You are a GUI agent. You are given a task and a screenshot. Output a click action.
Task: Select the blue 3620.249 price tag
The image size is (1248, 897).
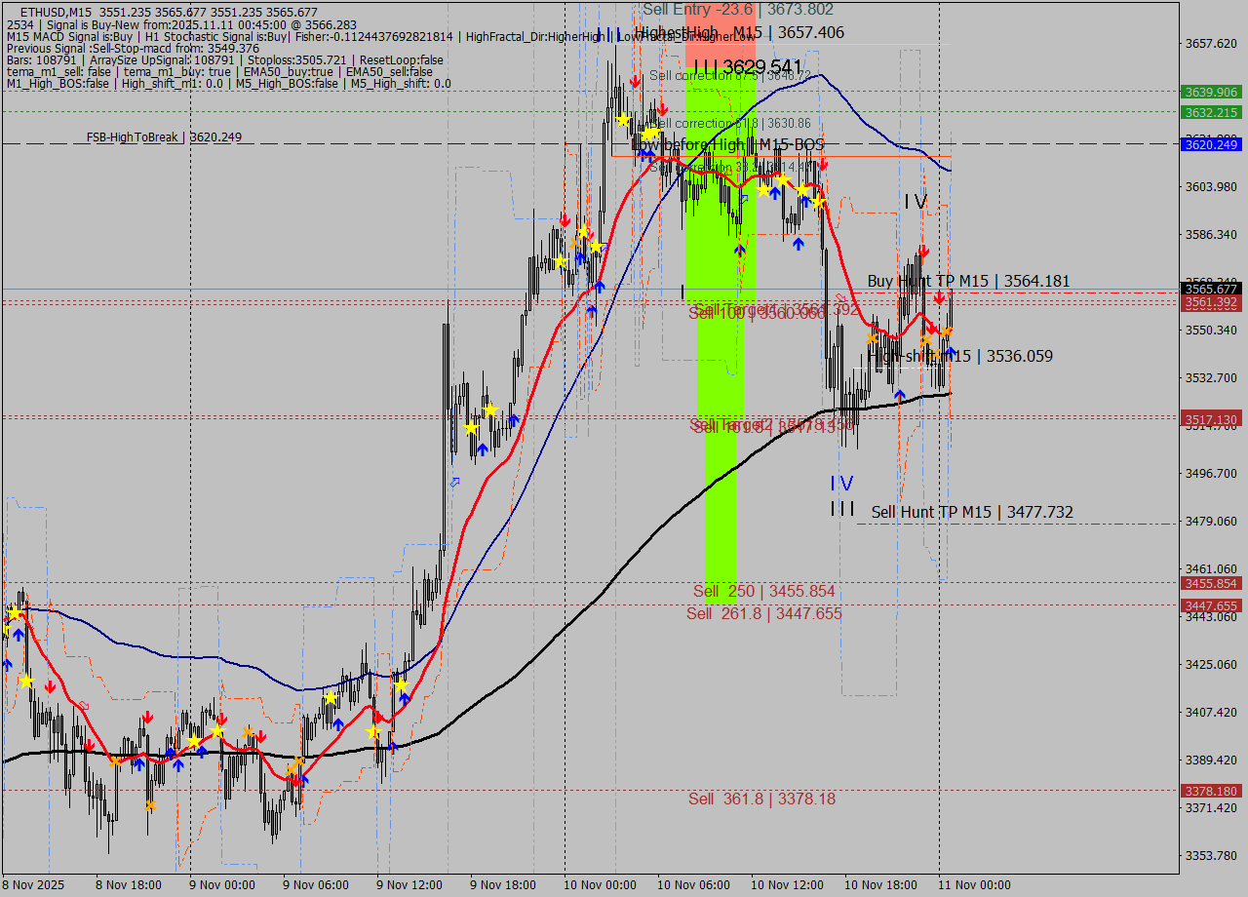pos(1210,144)
